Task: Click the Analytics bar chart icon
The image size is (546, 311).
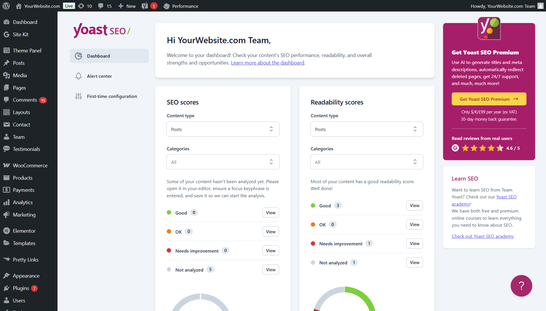Action: click(x=6, y=202)
